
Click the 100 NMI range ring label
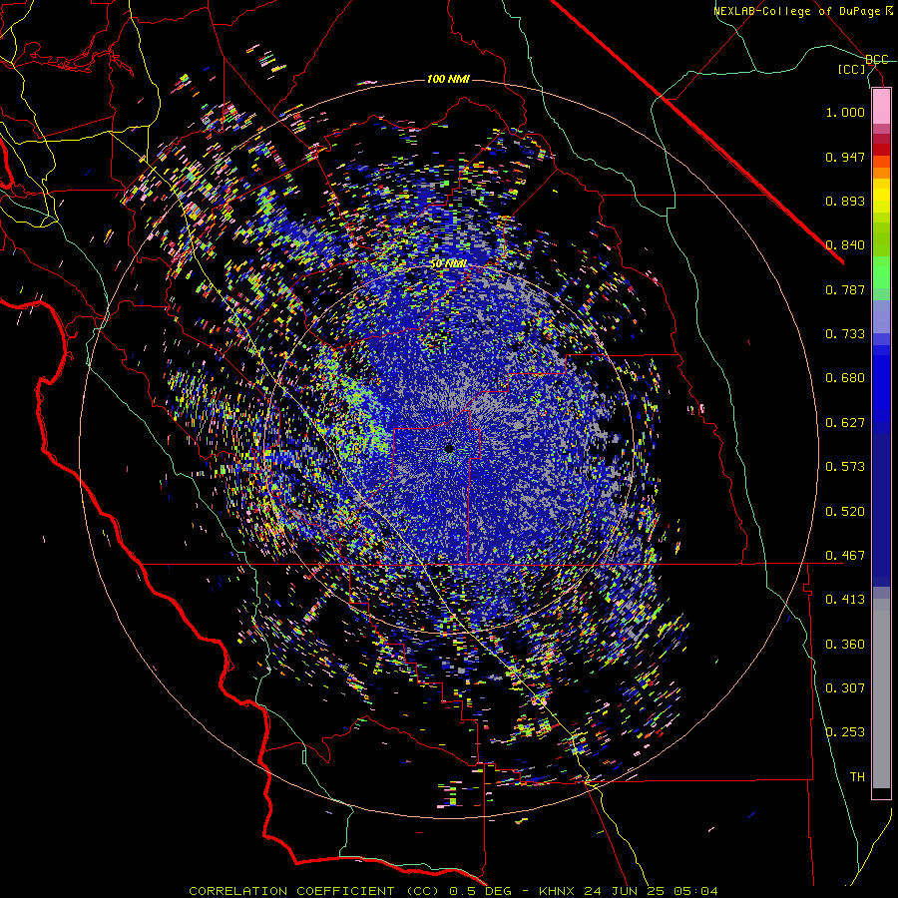[448, 79]
